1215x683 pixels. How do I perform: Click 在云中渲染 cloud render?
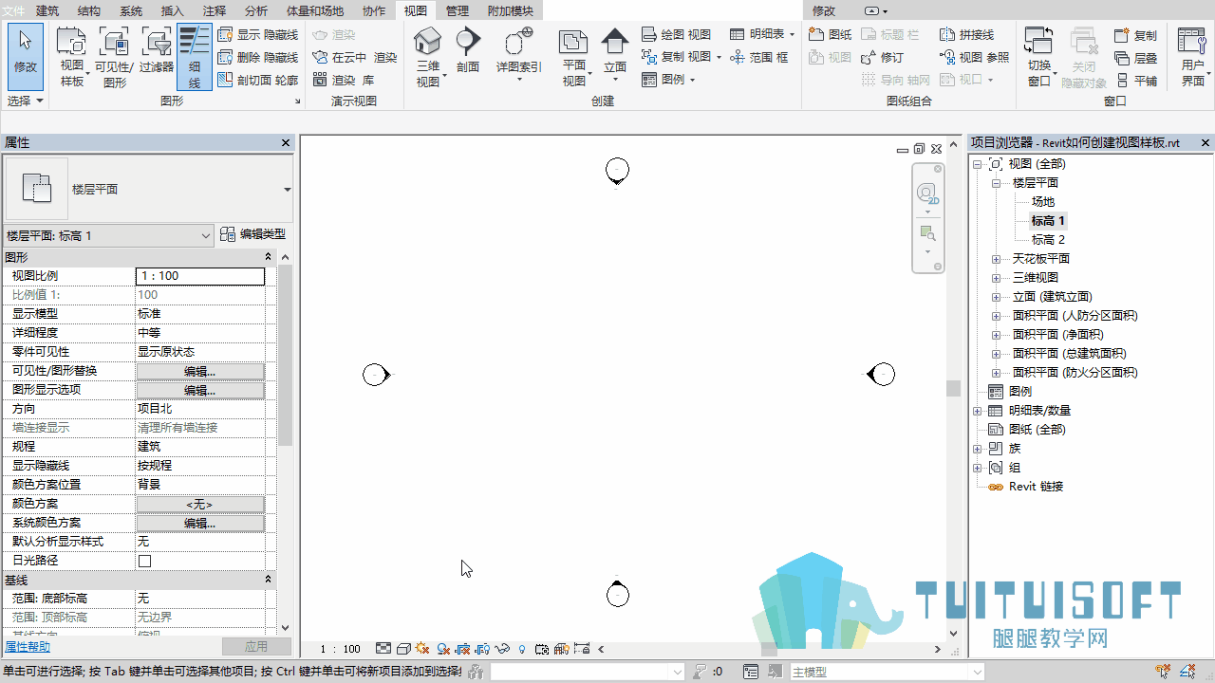pyautogui.click(x=354, y=57)
